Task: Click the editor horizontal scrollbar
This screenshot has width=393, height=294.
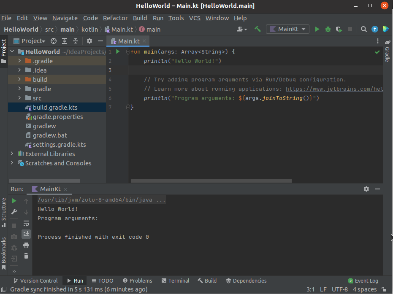Action: pyautogui.click(x=211, y=181)
